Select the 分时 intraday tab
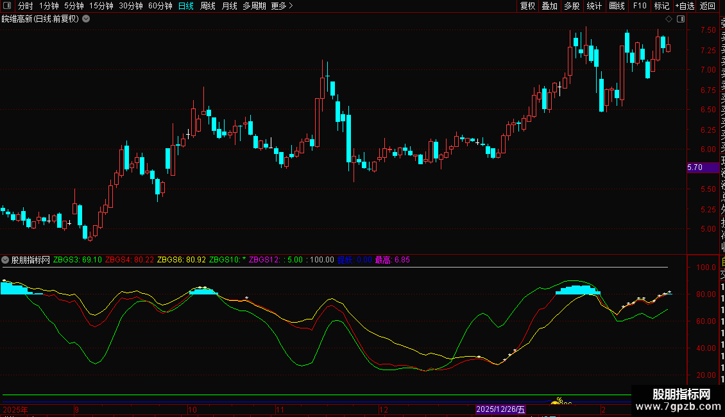Viewport: 725px width, 417px height. (25, 6)
